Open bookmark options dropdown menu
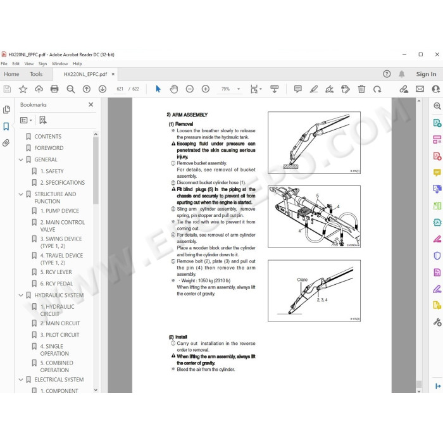Image resolution: width=443 pixels, height=443 pixels. tap(26, 120)
